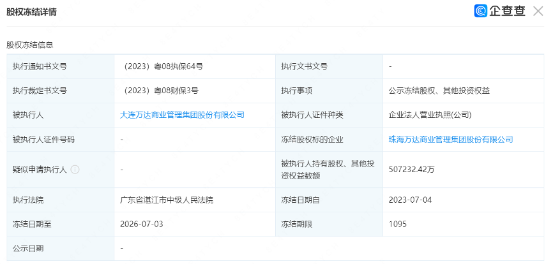This screenshot has width=553, height=264.
Task: Select the 执行裁定书文号 label
Action: pos(40,91)
